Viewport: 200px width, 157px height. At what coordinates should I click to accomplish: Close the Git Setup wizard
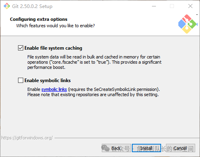pos(190,6)
